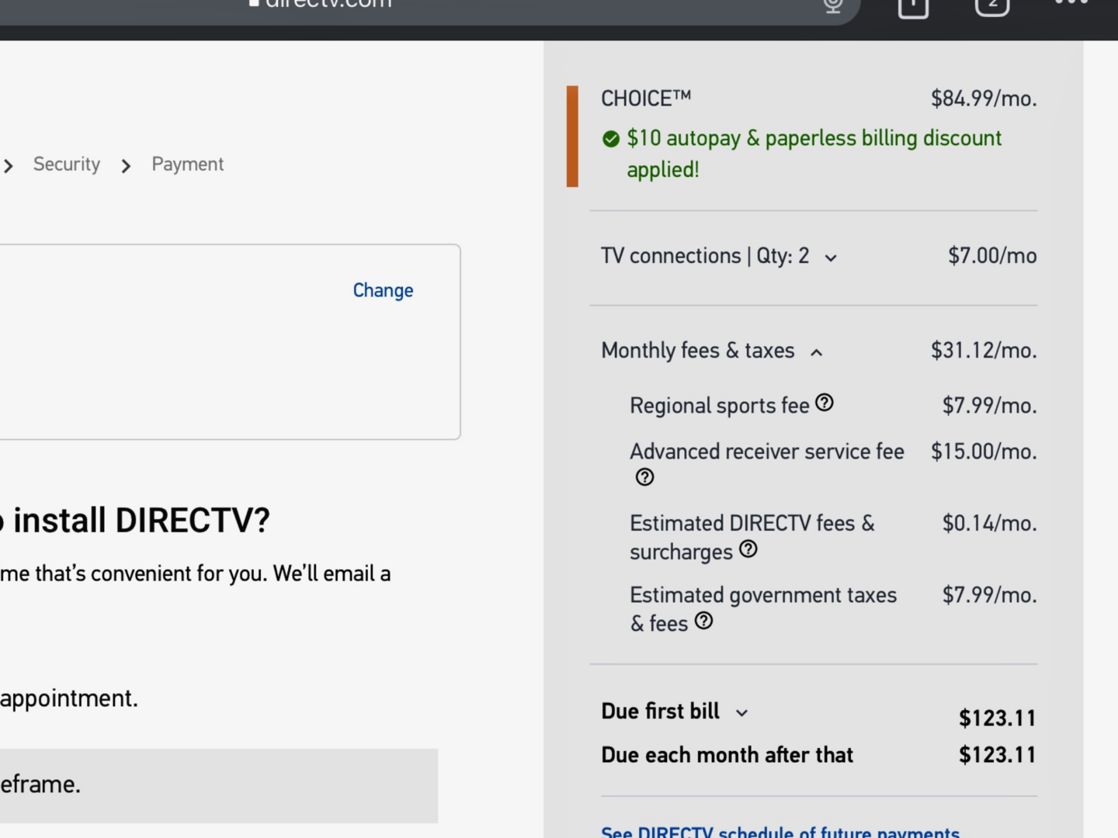The height and width of the screenshot is (838, 1118).
Task: Open See DIRECTV schedule of future payments
Action: click(x=780, y=832)
